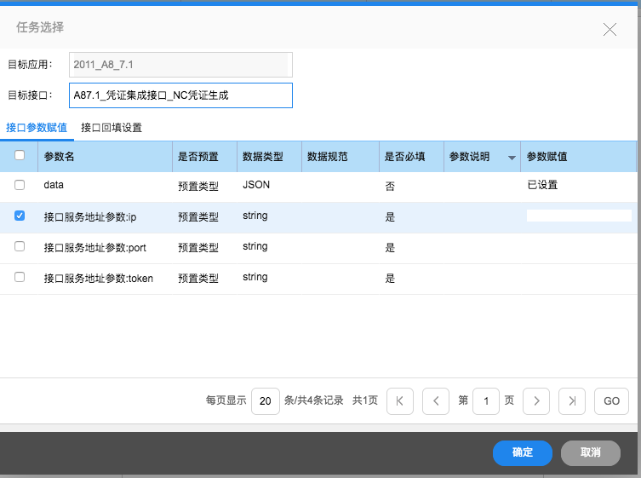Select the 接口参数赋值 tab
Viewport: 641px width, 478px height.
coord(37,128)
